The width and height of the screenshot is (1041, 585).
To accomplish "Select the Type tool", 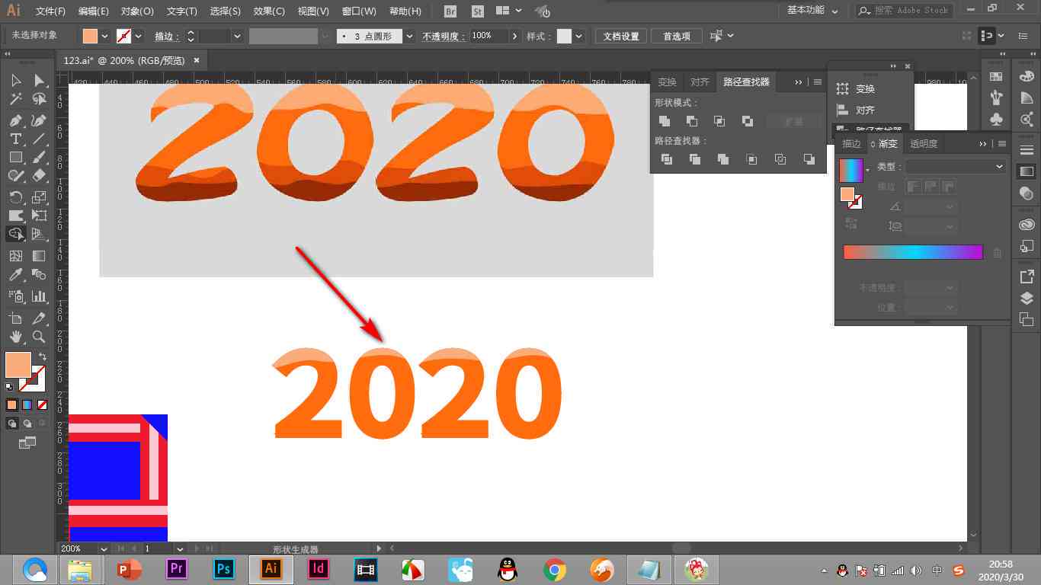I will coord(15,139).
